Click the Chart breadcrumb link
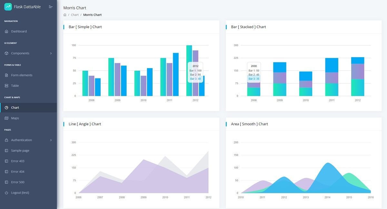The width and height of the screenshot is (387, 209). [75, 15]
